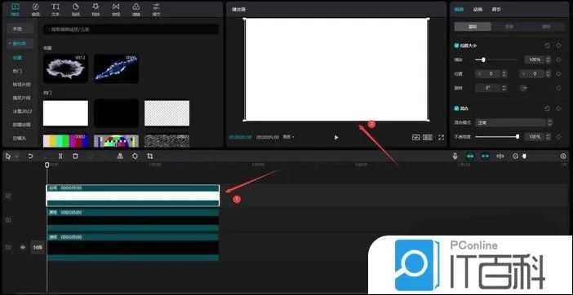Split the clip with the scissors tool
This screenshot has height=295, width=573.
pos(60,156)
